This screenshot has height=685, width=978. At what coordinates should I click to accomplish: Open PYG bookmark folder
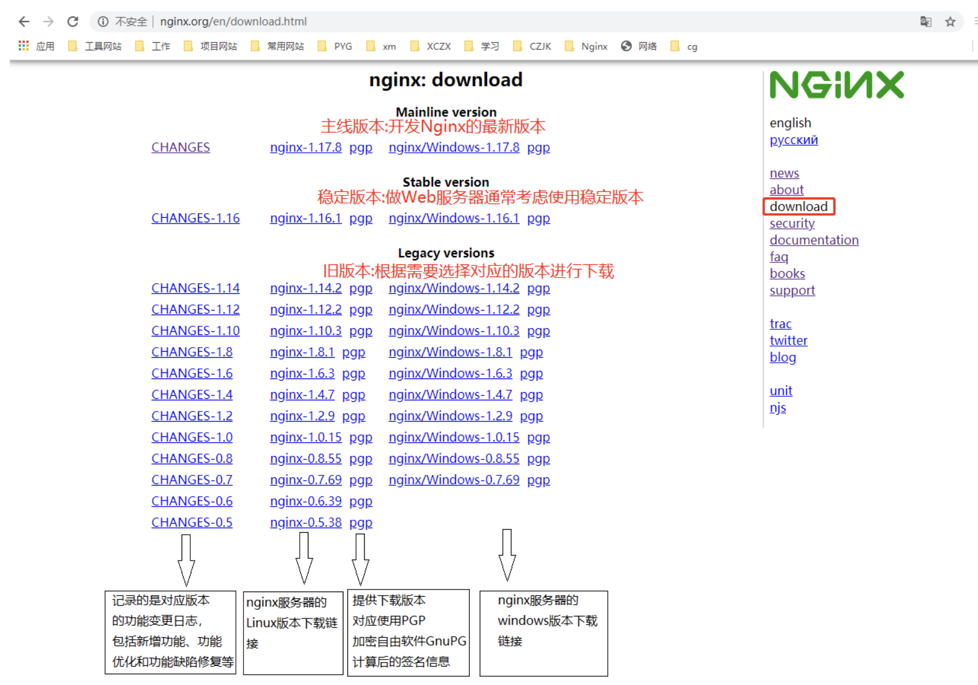335,46
